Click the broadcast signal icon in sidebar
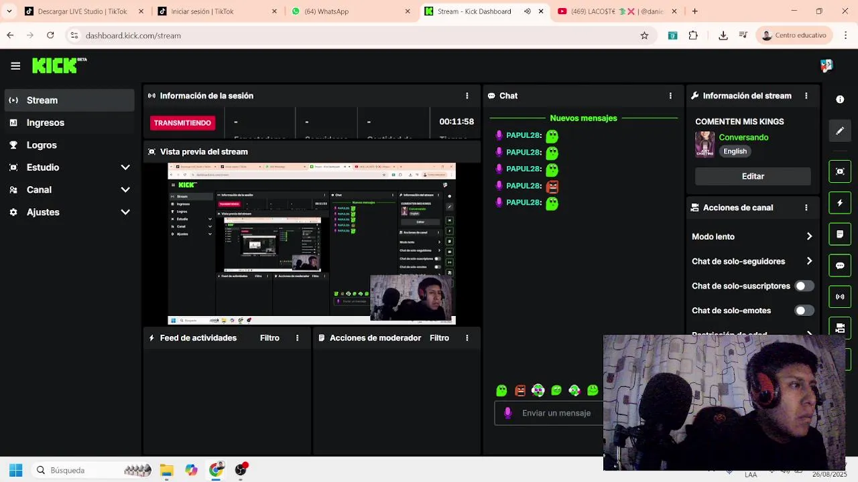Image resolution: width=858 pixels, height=482 pixels. tap(840, 297)
